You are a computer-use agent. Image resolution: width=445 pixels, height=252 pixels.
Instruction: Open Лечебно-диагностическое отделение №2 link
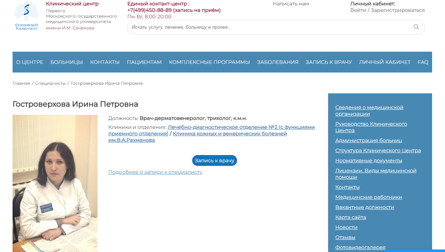(x=212, y=131)
